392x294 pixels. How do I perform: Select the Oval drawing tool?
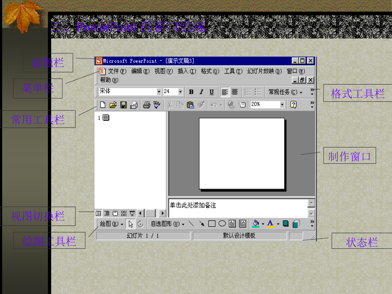click(222, 224)
